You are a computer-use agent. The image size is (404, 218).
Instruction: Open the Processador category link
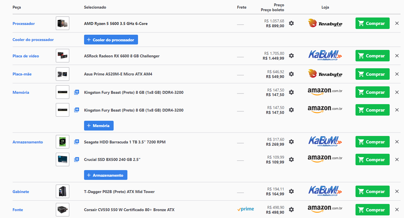[24, 24]
